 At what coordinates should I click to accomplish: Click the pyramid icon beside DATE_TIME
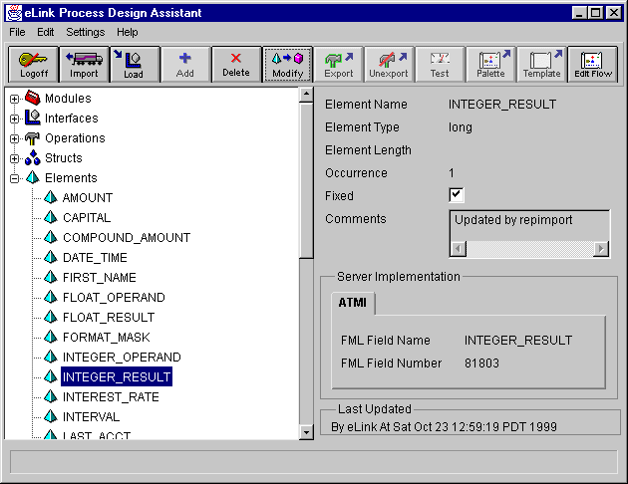[51, 257]
